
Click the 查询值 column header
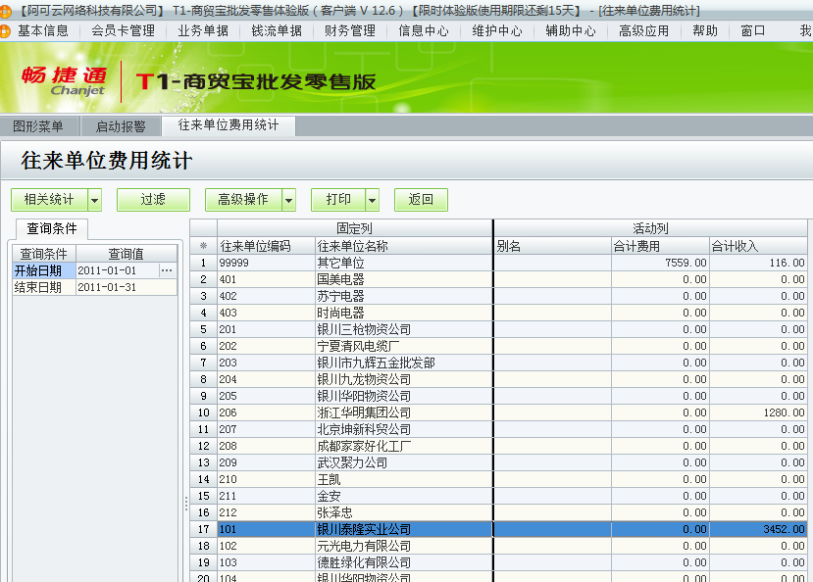pos(127,254)
